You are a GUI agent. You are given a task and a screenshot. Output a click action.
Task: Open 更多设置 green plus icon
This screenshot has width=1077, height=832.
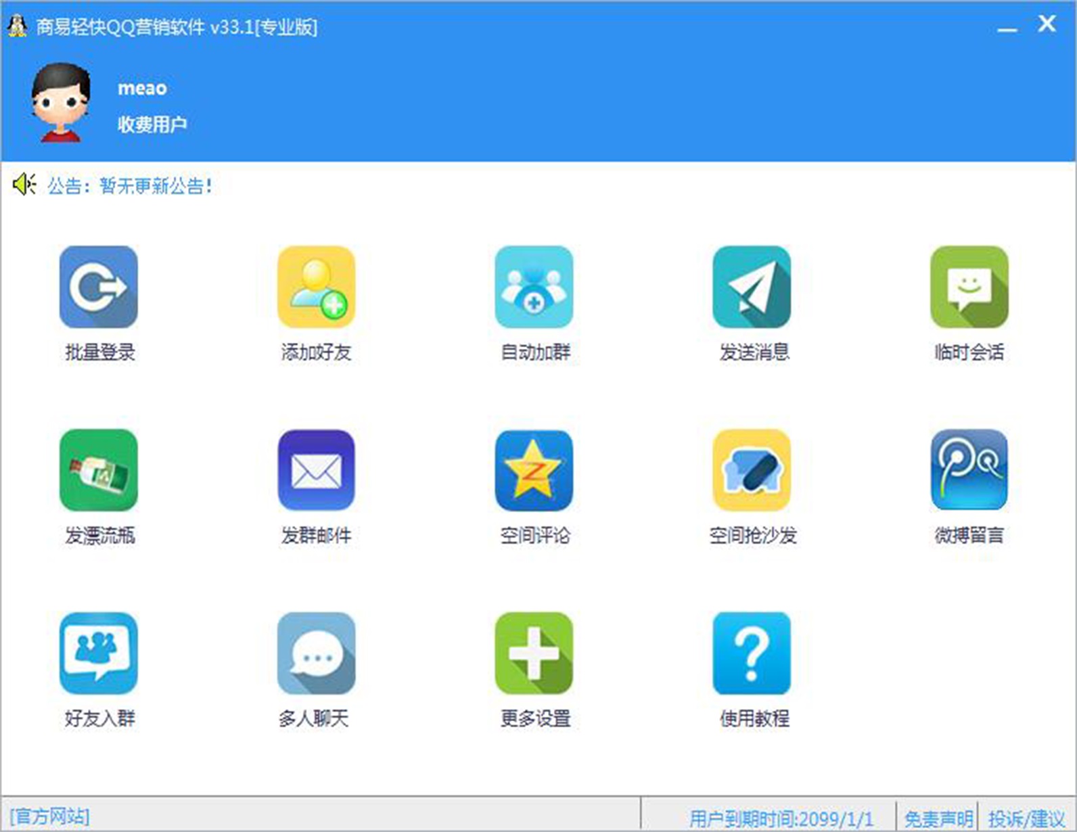click(534, 653)
